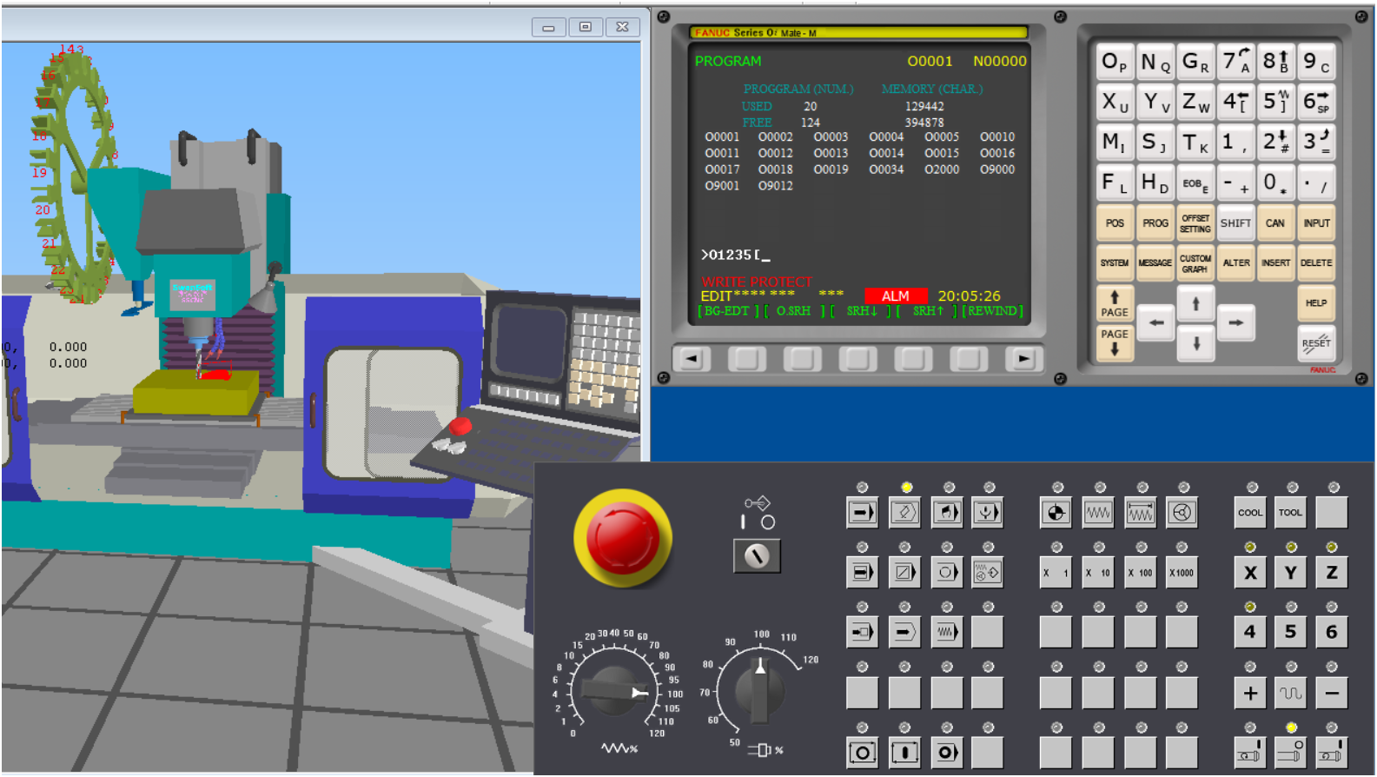Start spindle counter-clockwise using right spindle button

click(1332, 753)
